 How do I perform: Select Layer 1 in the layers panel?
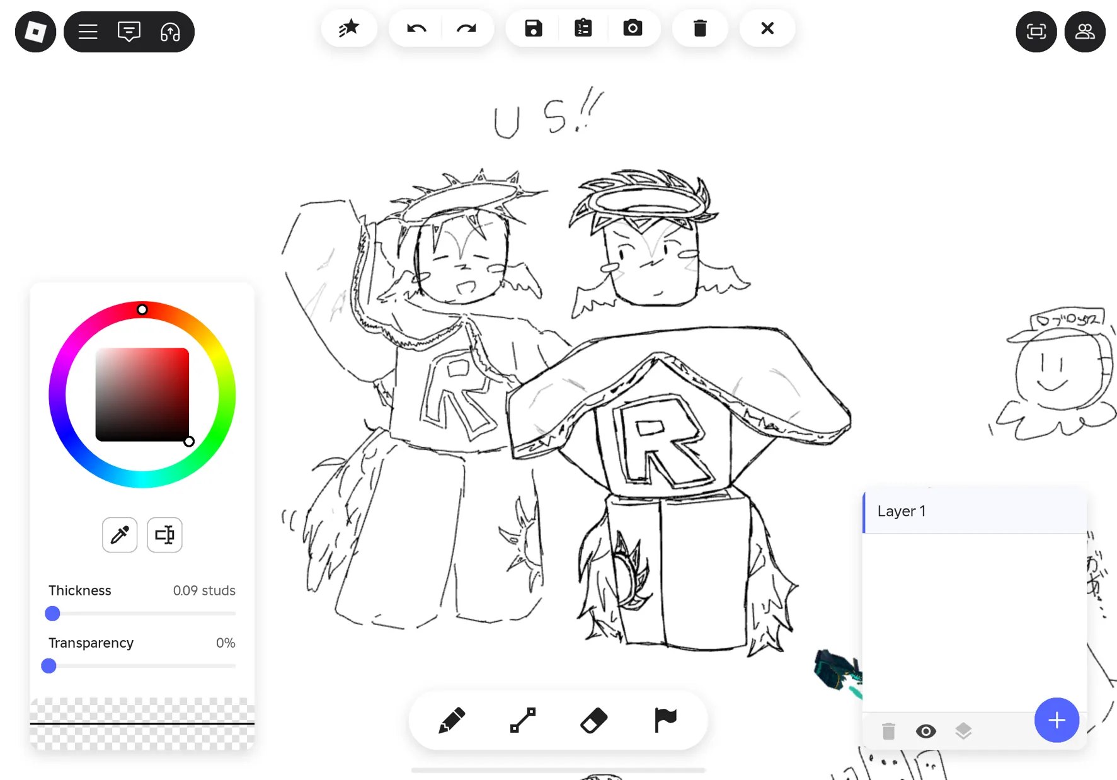(x=975, y=511)
